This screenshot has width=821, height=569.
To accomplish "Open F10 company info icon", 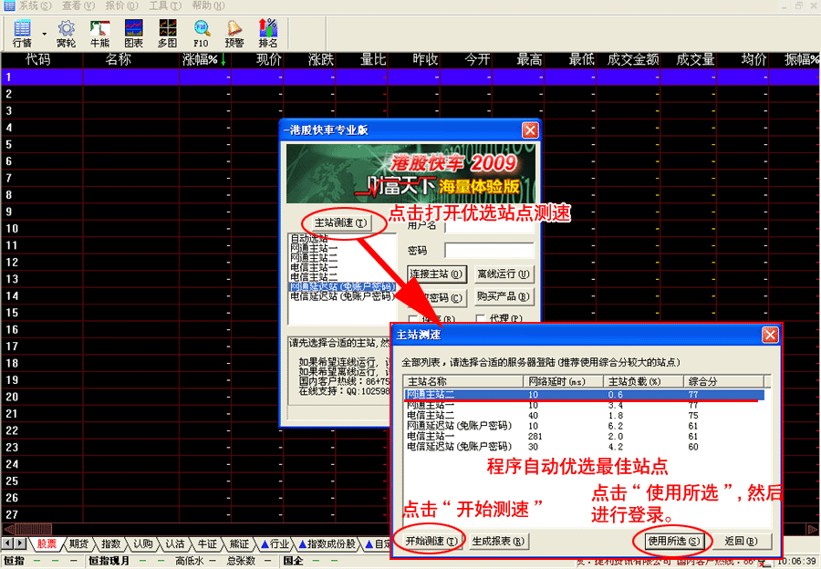I will click(202, 33).
